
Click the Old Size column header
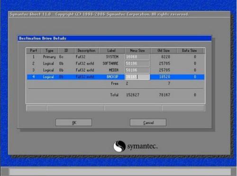(164, 50)
